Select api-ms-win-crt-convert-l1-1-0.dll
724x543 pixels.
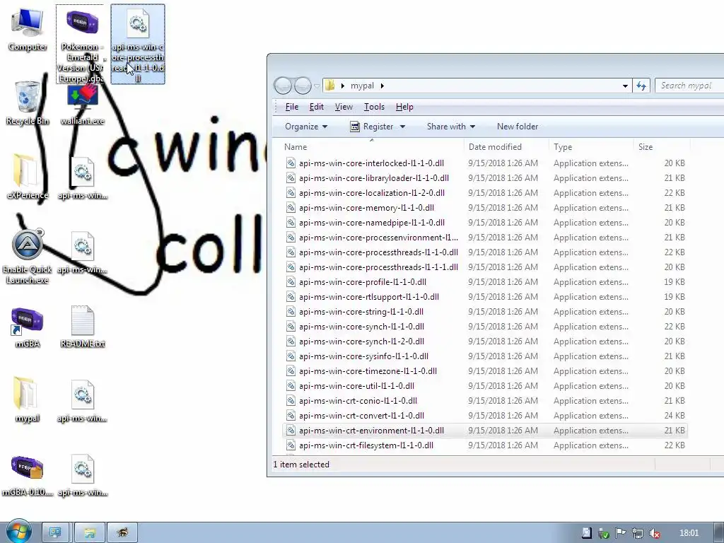485,416
